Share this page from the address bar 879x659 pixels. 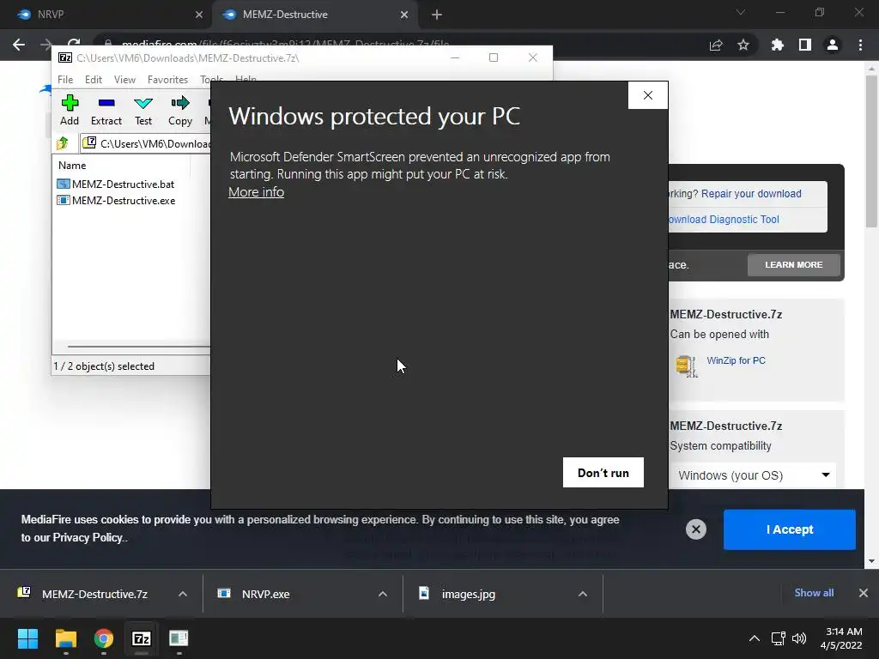click(716, 45)
